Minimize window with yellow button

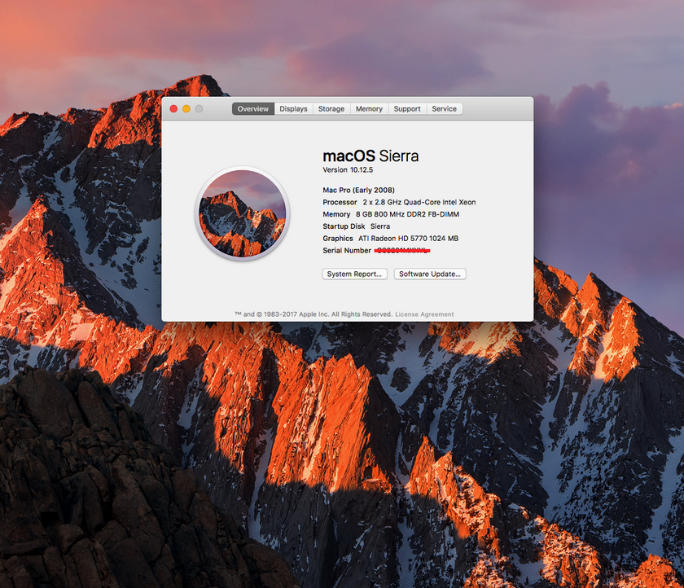click(186, 108)
